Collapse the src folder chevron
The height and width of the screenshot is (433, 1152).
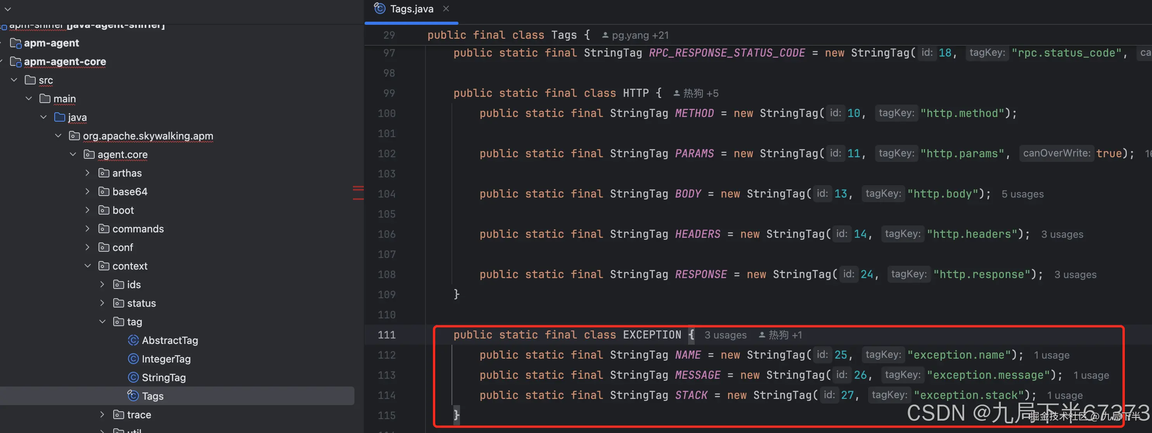pyautogui.click(x=14, y=80)
